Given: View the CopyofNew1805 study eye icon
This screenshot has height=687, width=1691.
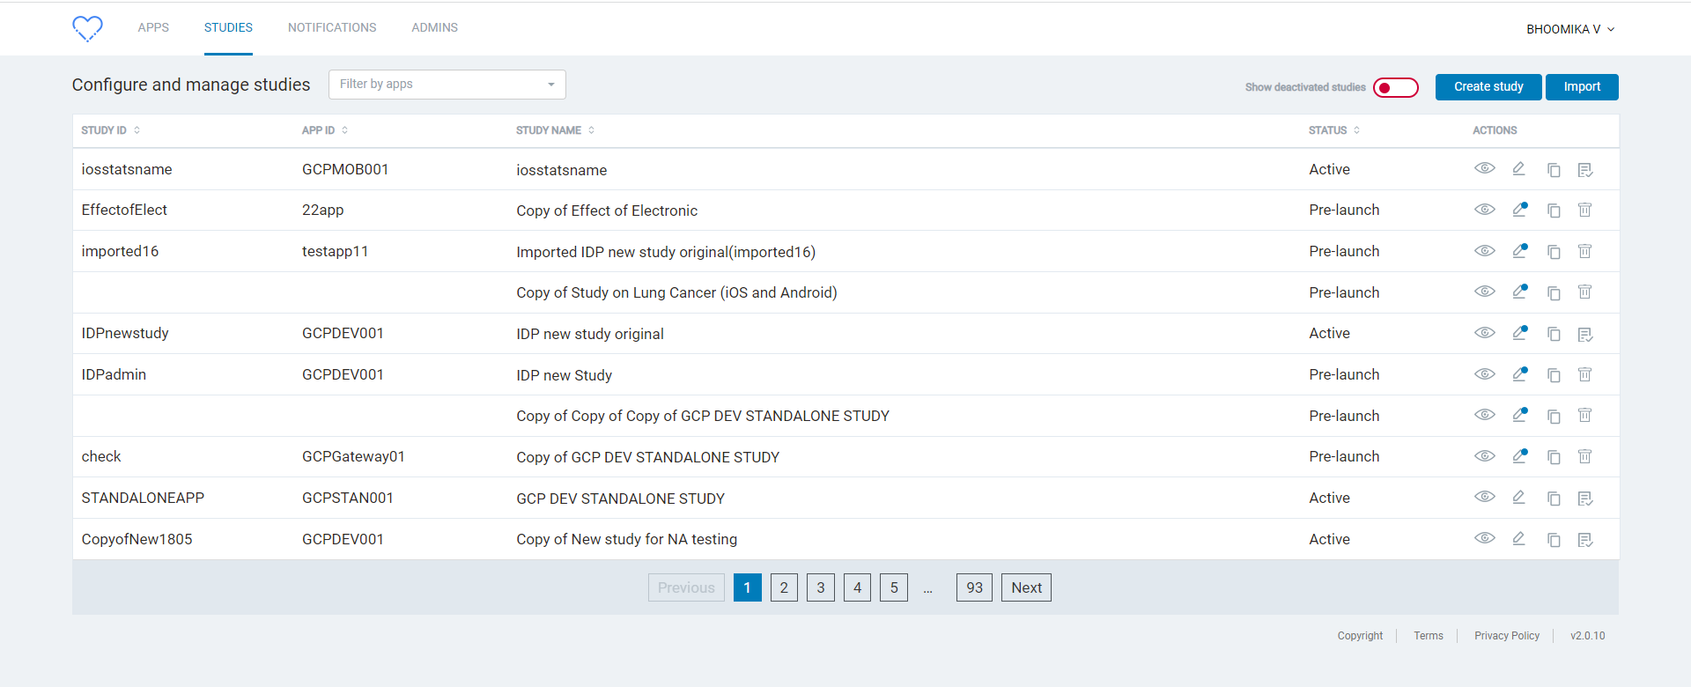Looking at the screenshot, I should 1485,538.
